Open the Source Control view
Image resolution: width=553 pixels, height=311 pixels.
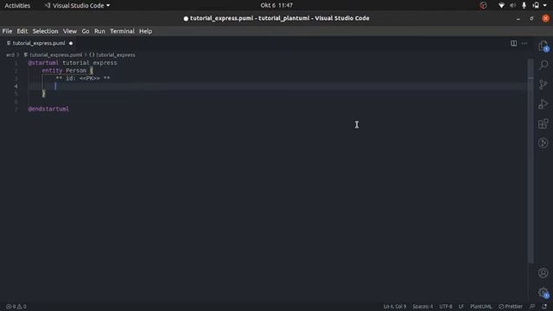click(x=543, y=85)
